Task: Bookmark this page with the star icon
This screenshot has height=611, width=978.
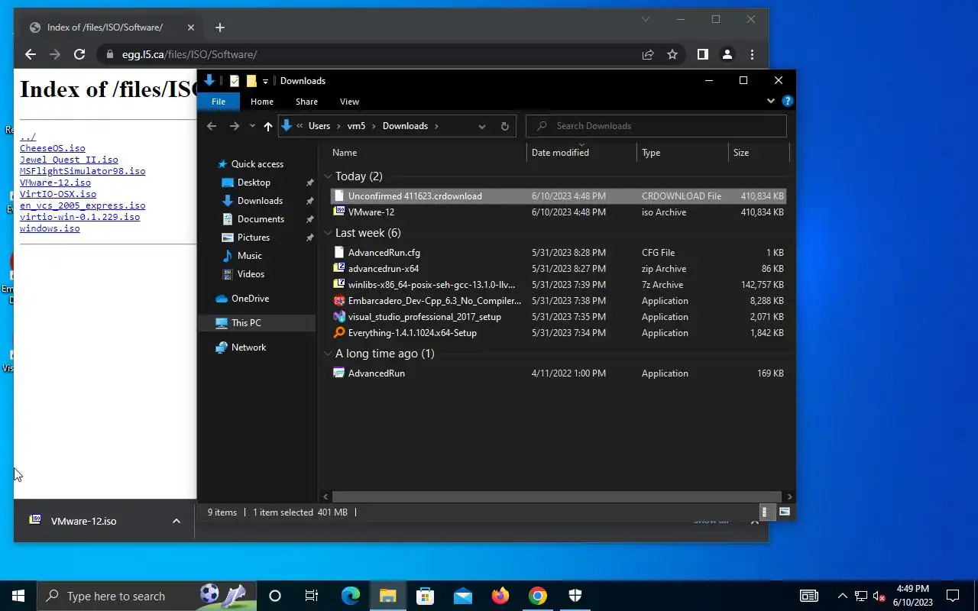Action: 672,54
